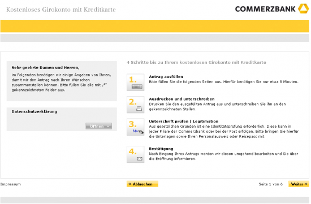Image resolution: width=311 pixels, height=204 pixels.
Task: Click 'Seite 1 von 6' page indicator
Action: tap(270, 184)
